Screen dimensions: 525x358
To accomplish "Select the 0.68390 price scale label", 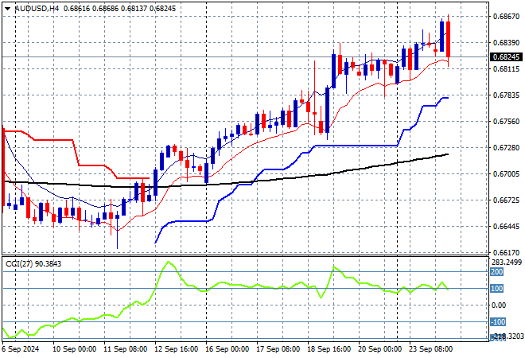I will (507, 42).
